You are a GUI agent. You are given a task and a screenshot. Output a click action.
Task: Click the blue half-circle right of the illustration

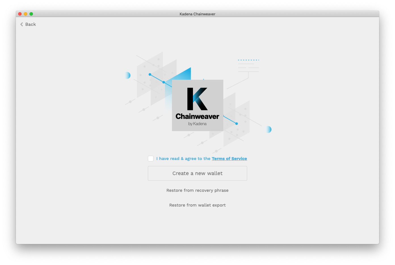tap(269, 129)
